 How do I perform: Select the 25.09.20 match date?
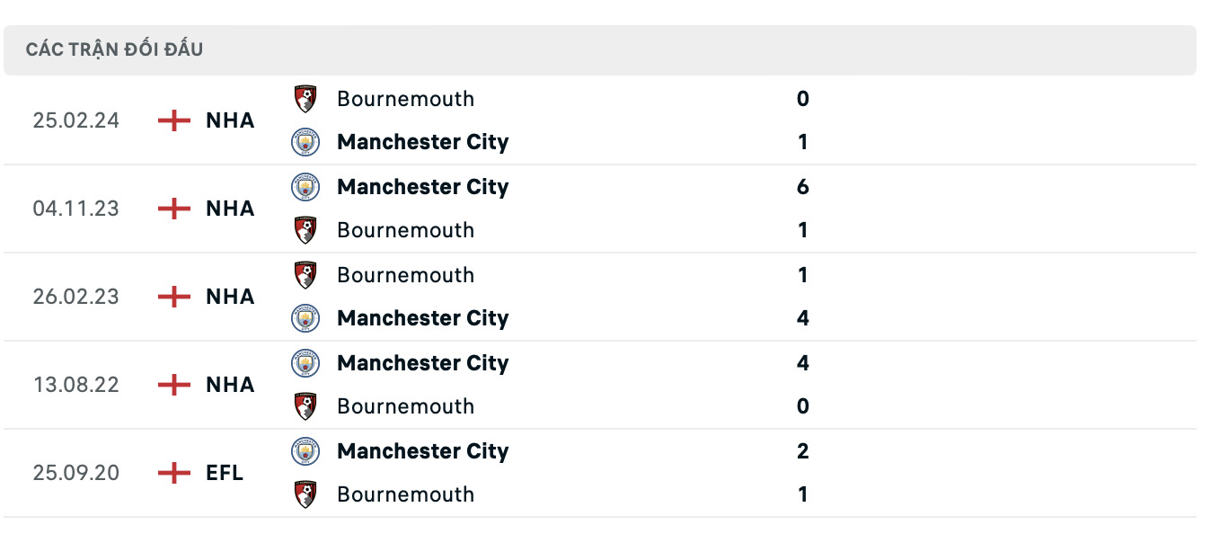coord(75,473)
